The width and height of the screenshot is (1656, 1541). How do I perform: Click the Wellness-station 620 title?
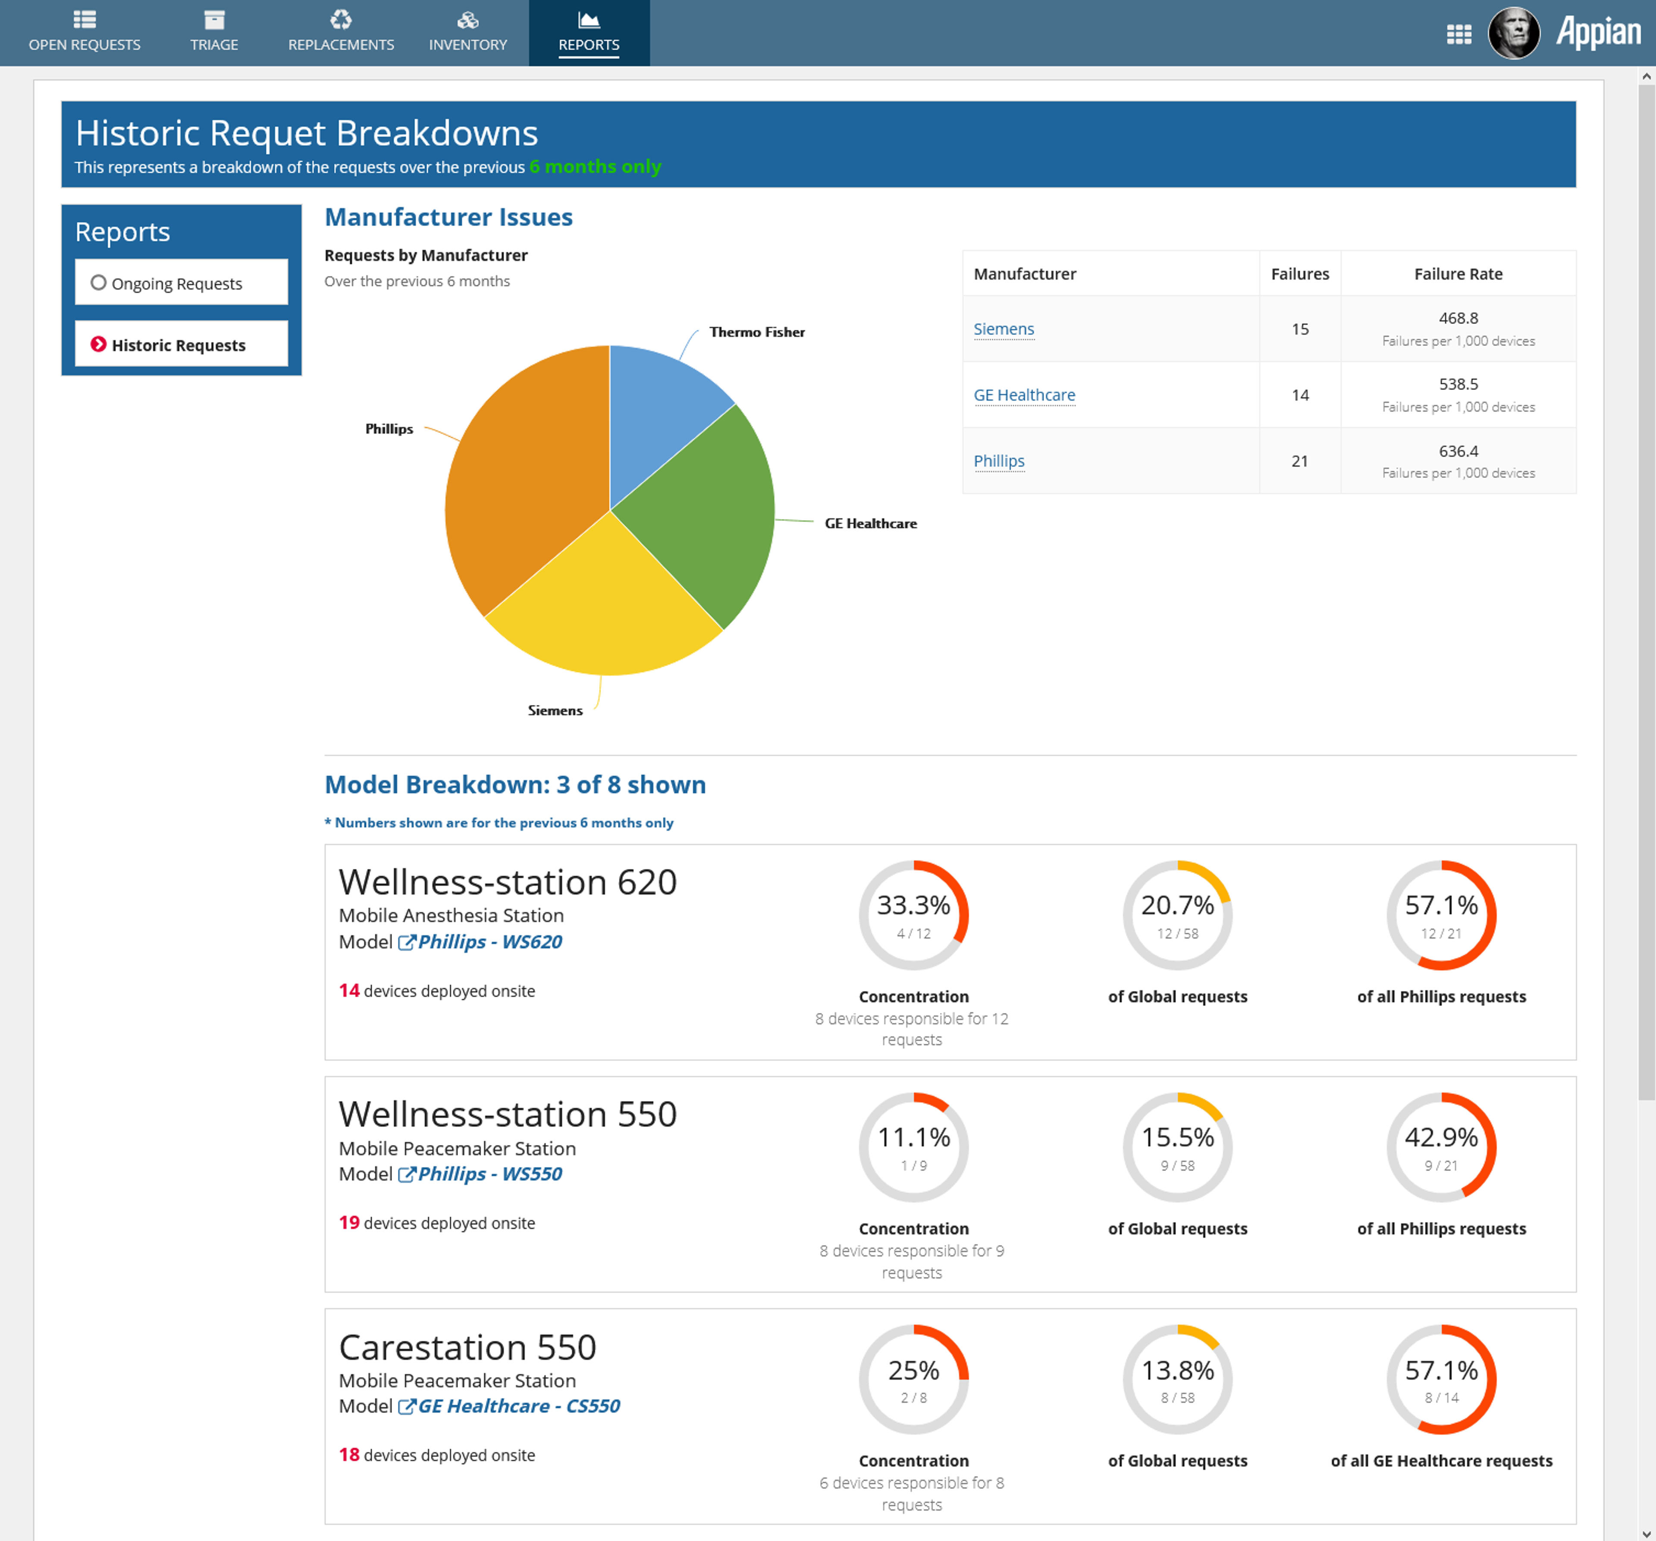click(507, 882)
